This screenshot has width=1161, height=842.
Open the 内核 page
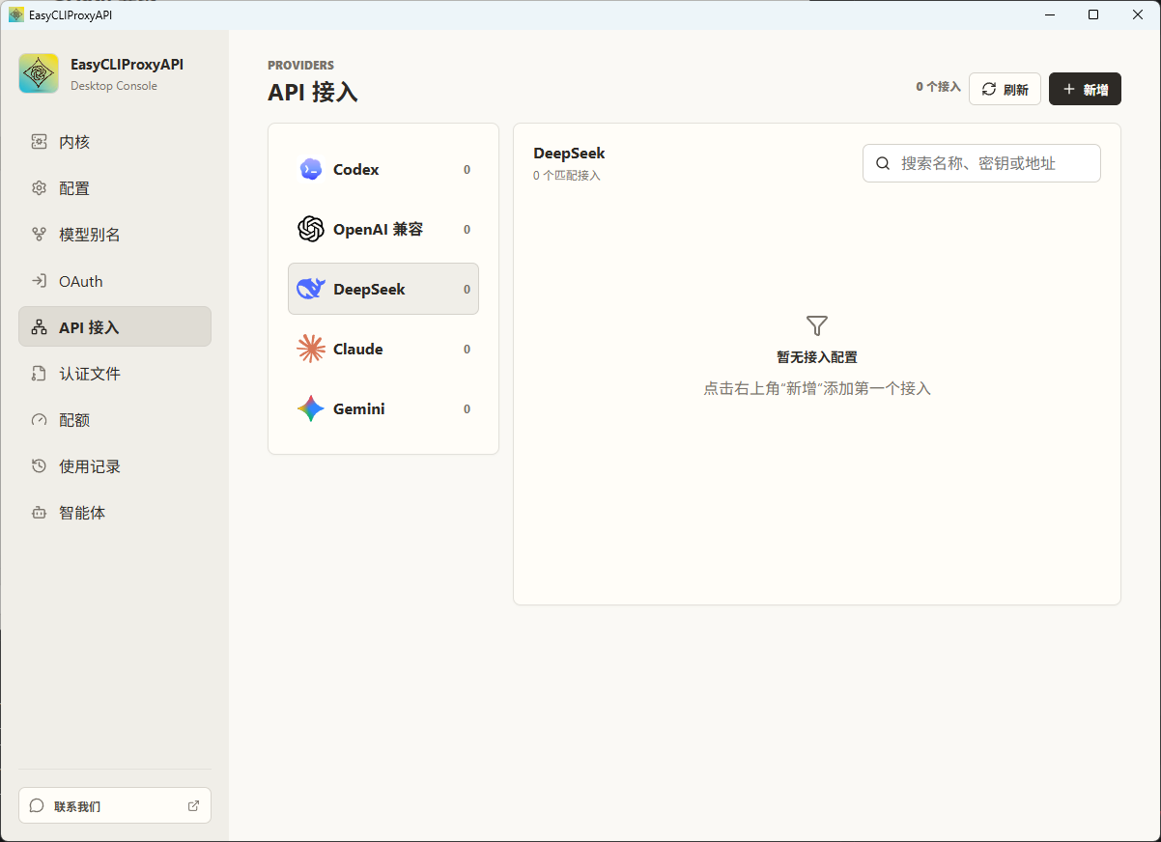tap(115, 142)
